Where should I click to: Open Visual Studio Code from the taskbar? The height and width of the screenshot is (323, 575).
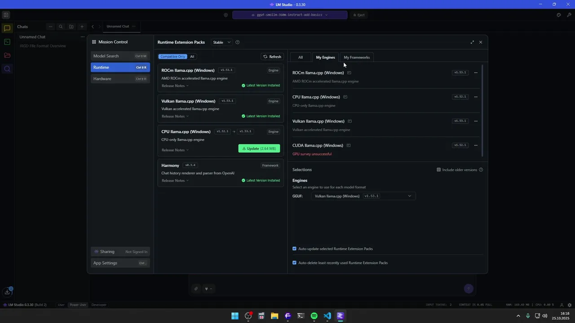[327, 316]
